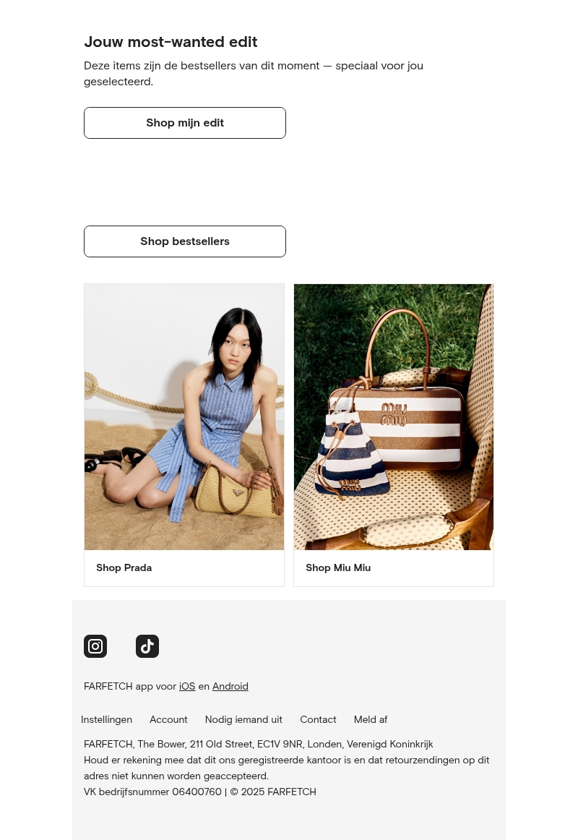Unsubscribe via the Meld af link
The width and height of the screenshot is (578, 840).
371,719
